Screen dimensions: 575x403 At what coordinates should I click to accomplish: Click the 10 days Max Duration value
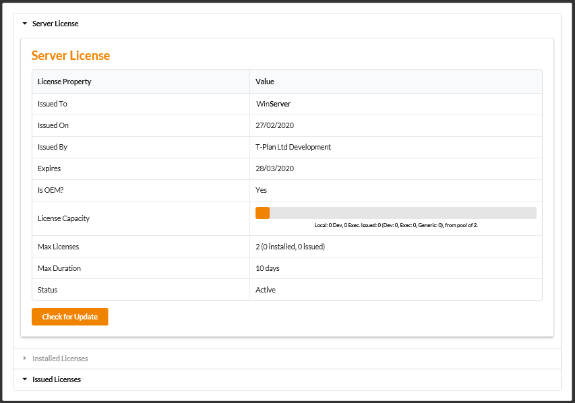pos(268,268)
